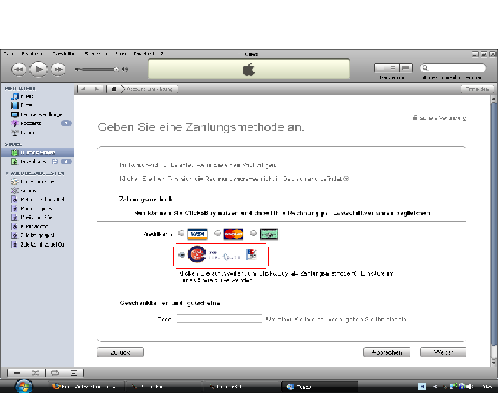Collapse the Wiedergabelisten section triangle
This screenshot has width=498, height=393.
(x=7, y=173)
